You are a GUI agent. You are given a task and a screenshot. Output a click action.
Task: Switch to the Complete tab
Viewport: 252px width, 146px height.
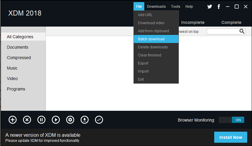coord(231,22)
